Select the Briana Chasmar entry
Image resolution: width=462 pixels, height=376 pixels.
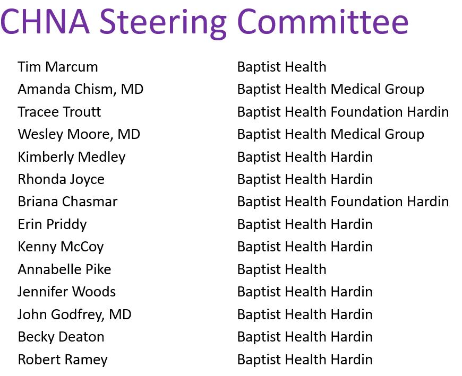67,202
